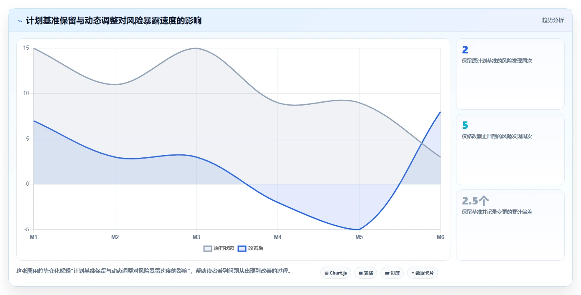Click the M4 x-axis label
Image resolution: width=581 pixels, height=295 pixels.
(278, 237)
